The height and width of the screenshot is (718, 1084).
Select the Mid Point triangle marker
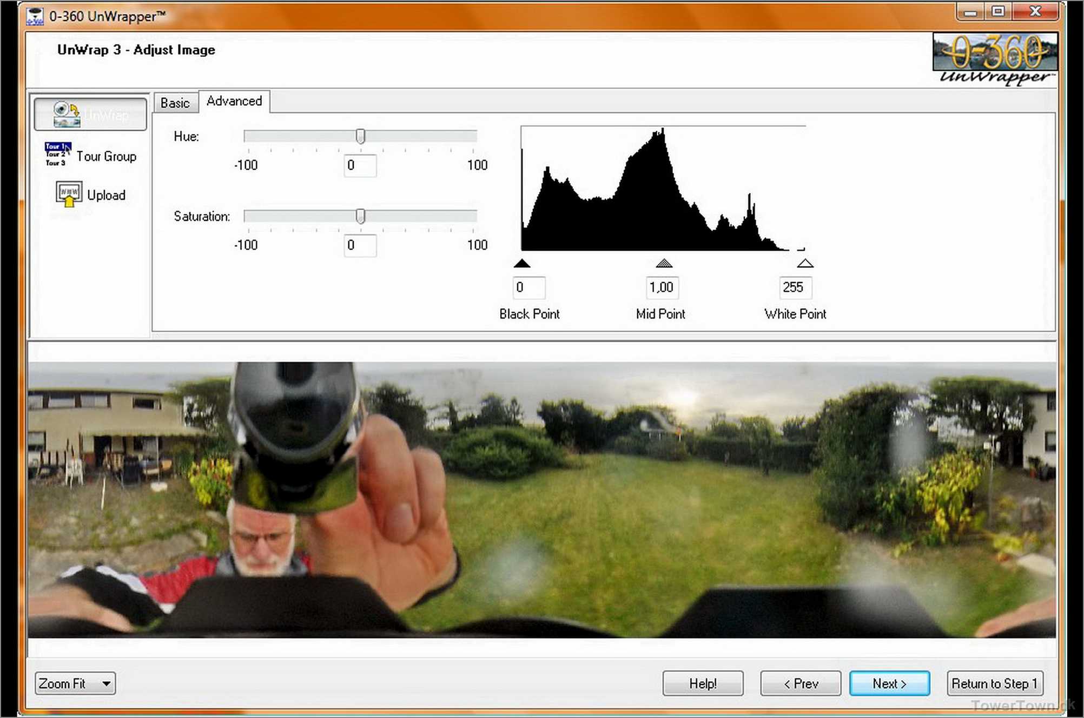click(x=664, y=264)
